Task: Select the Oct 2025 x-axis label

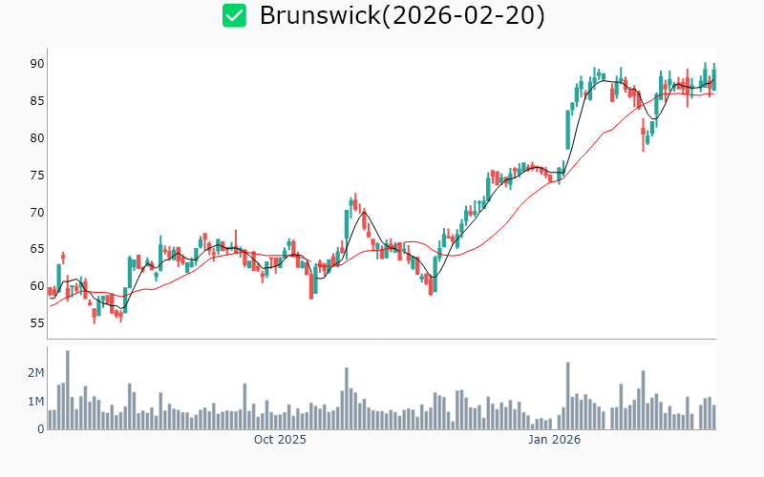Action: coord(280,440)
